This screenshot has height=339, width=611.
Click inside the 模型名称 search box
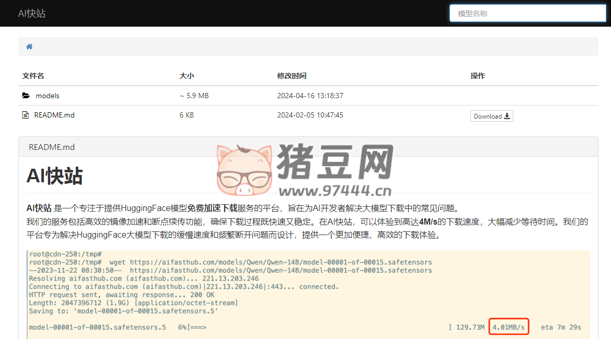click(x=527, y=13)
